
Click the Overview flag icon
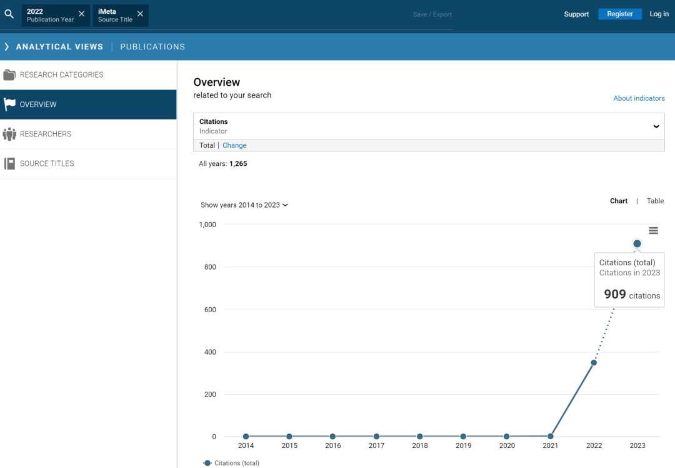[x=9, y=104]
